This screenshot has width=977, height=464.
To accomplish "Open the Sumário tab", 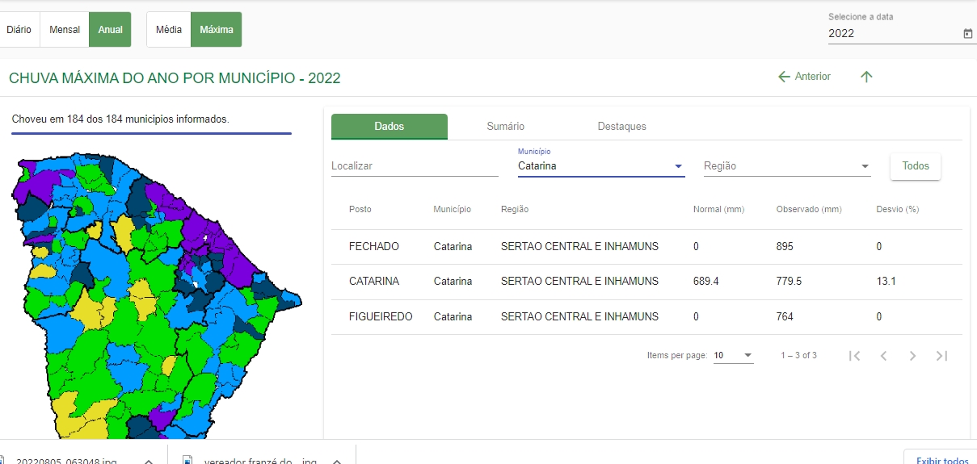I will pos(506,127).
